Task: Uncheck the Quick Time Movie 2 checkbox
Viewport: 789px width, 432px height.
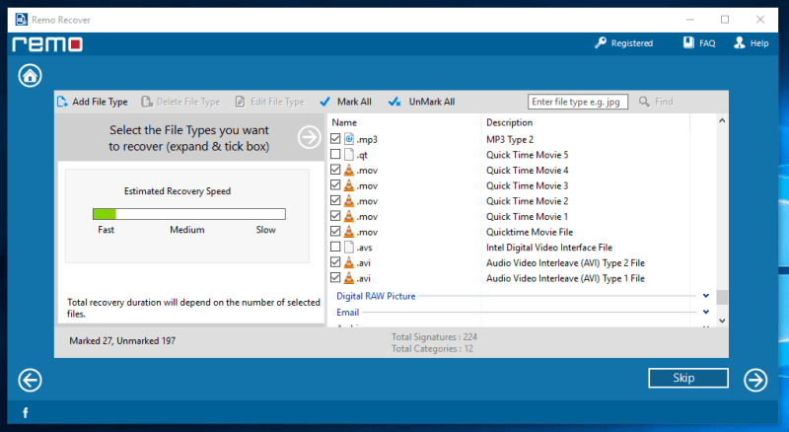Action: pyautogui.click(x=335, y=200)
